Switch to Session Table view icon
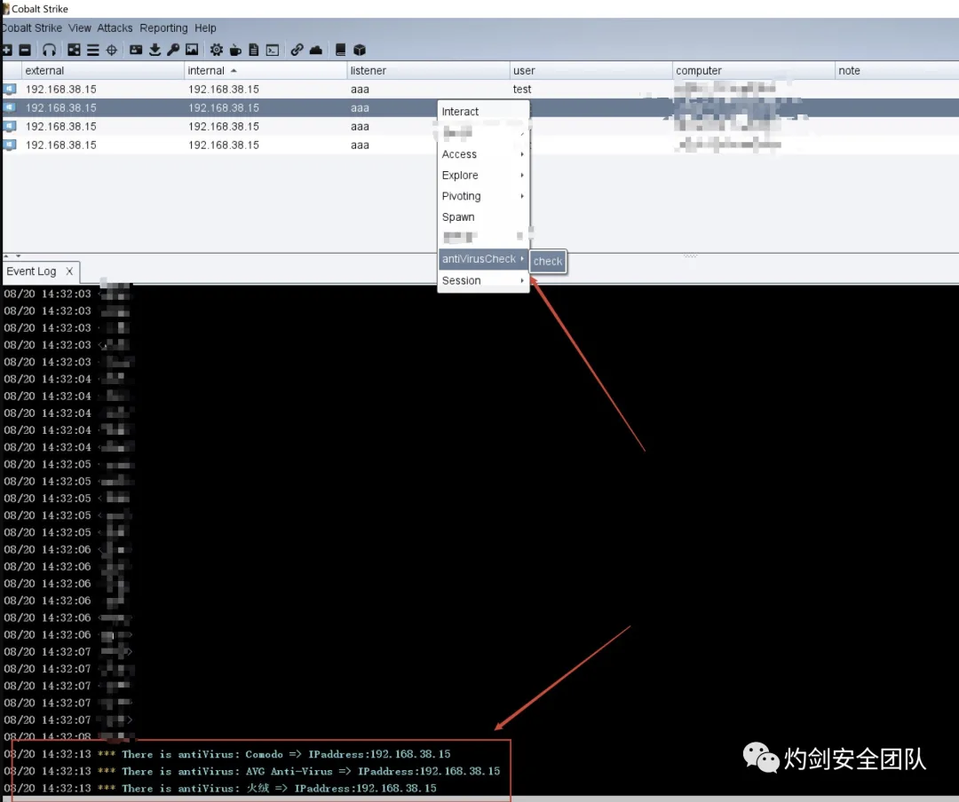 [x=93, y=50]
